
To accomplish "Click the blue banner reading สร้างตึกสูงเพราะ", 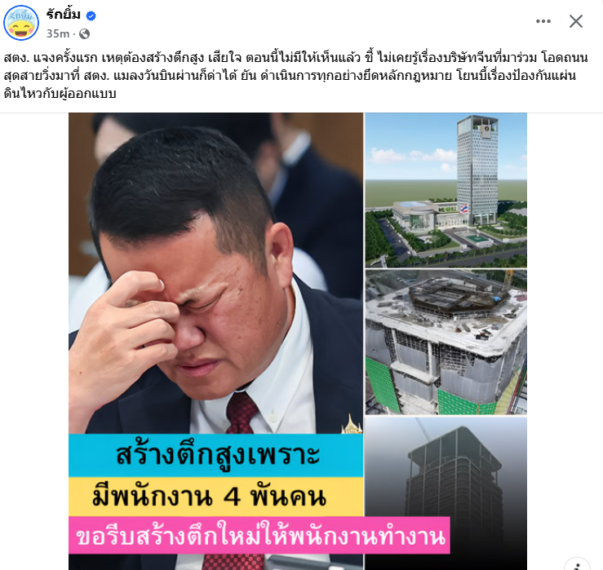I will (215, 456).
